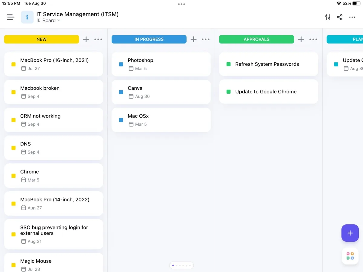Open the hamburger navigation menu
The height and width of the screenshot is (272, 363).
11,17
